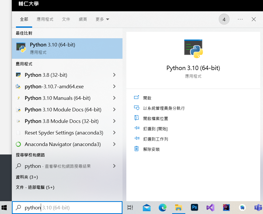This screenshot has width=263, height=214.
Task: Open Microsoft Teams from the taskbar
Action: point(258,208)
